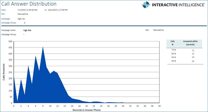Click the 500 tick label on the y-axis
The image size is (208, 112).
click(x=10, y=41)
